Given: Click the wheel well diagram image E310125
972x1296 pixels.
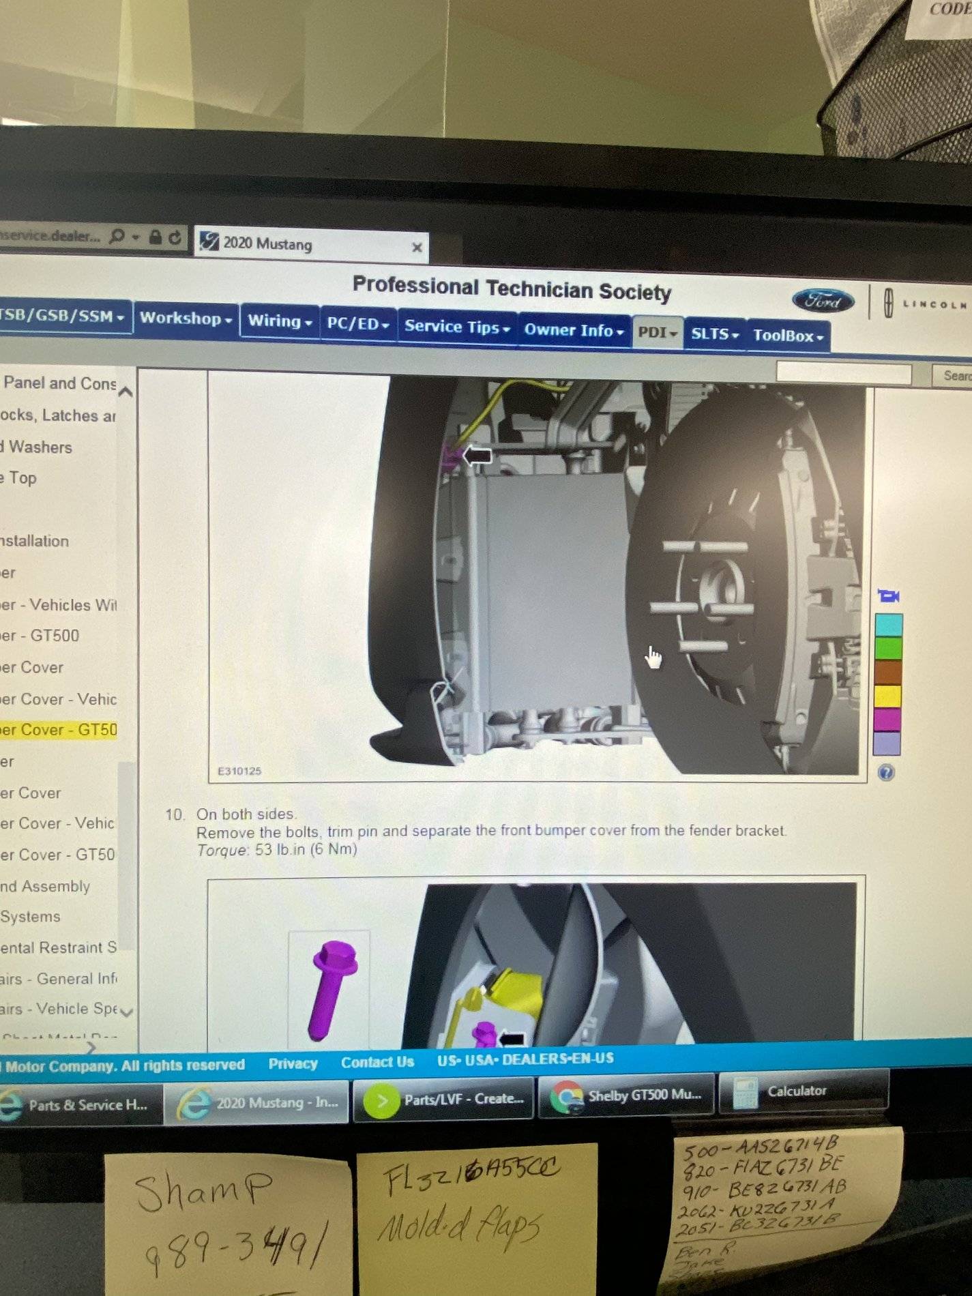Looking at the screenshot, I should [x=537, y=576].
